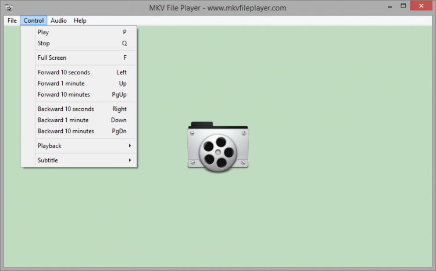Select Backward 10 seconds
This screenshot has width=436, height=271.
coord(78,109)
